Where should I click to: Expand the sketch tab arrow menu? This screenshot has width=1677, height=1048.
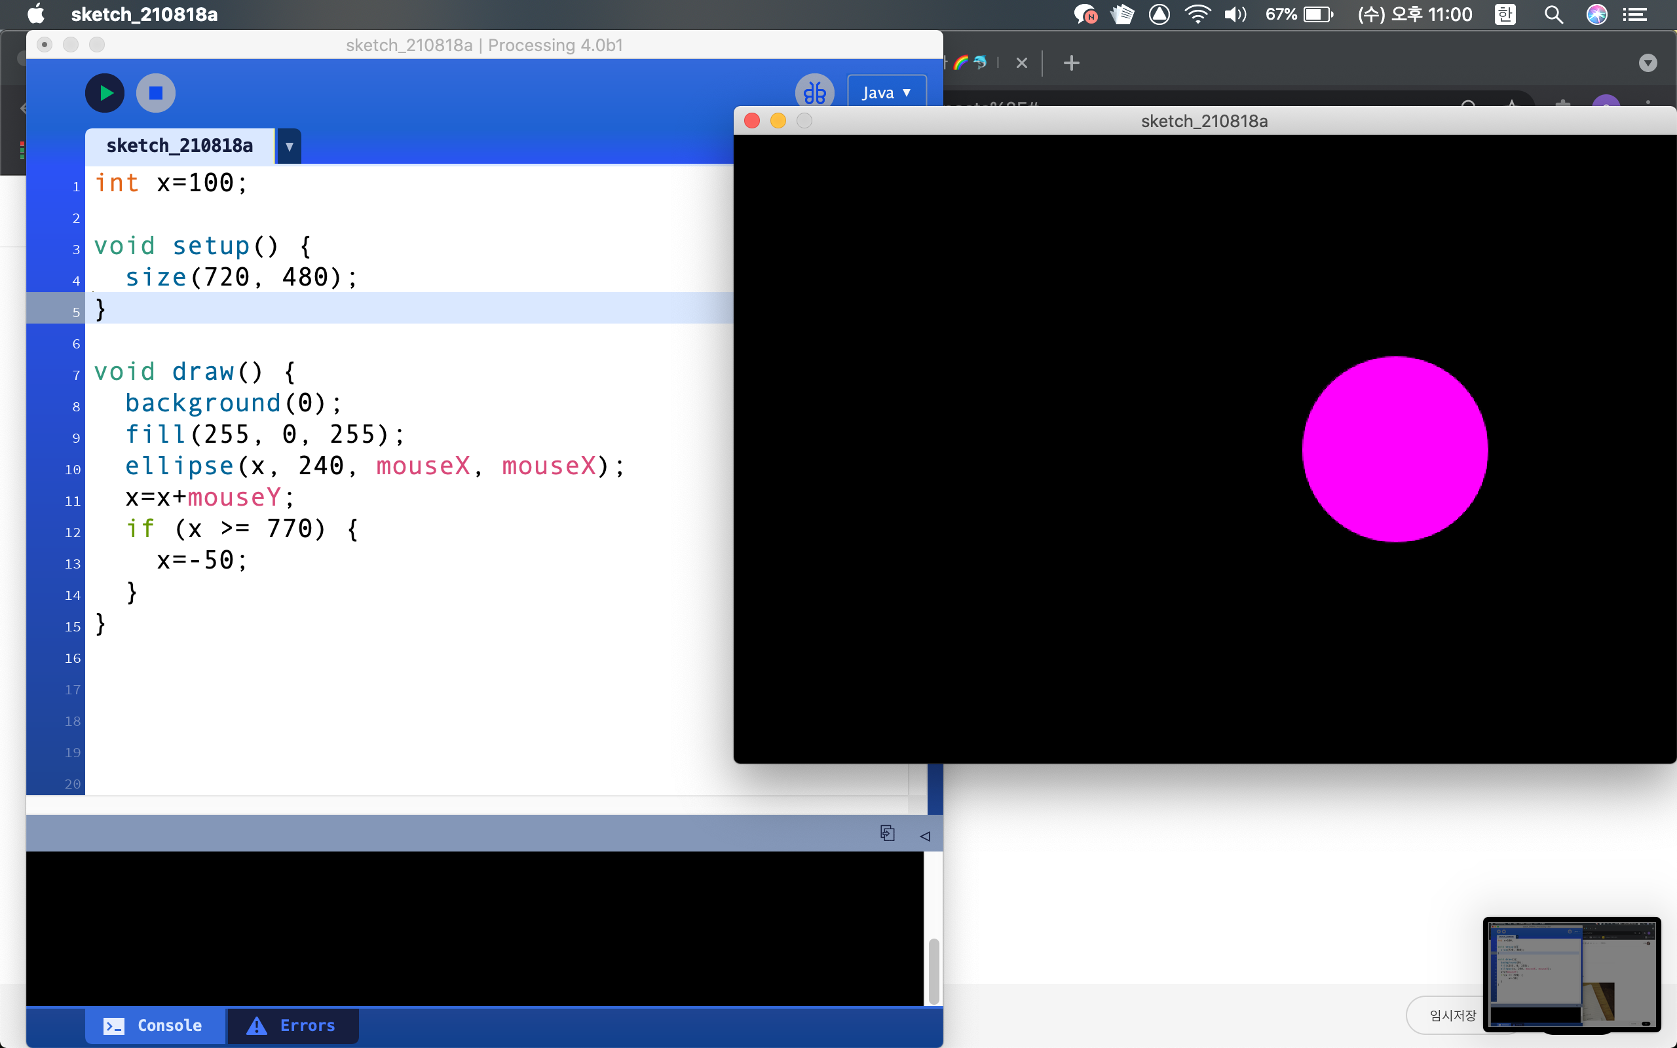click(x=289, y=146)
